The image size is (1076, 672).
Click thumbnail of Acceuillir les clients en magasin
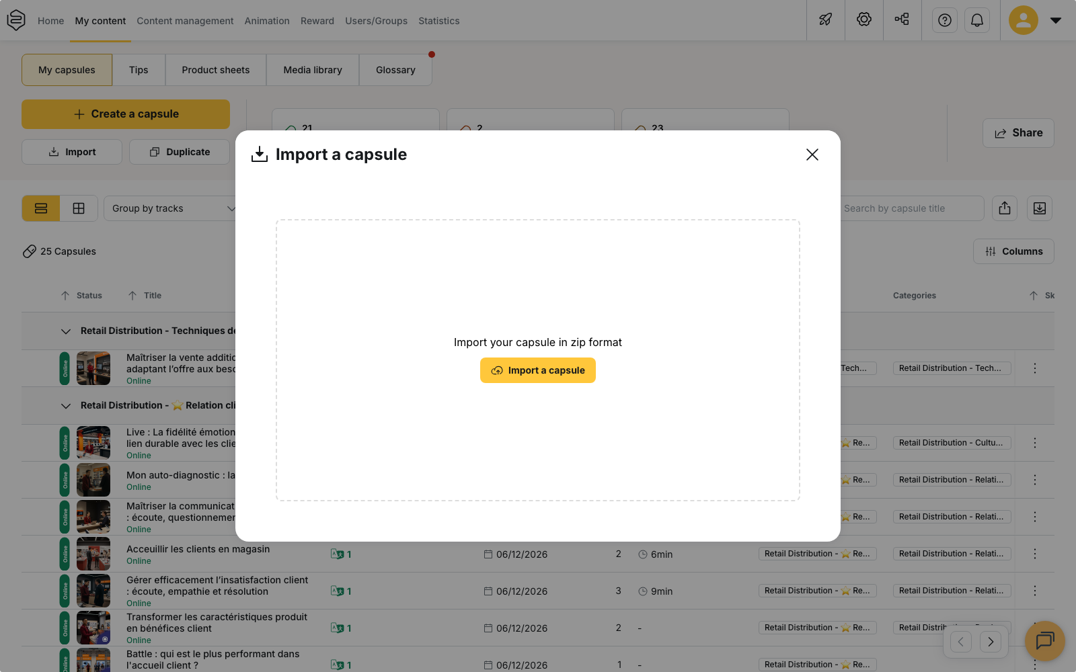[93, 554]
